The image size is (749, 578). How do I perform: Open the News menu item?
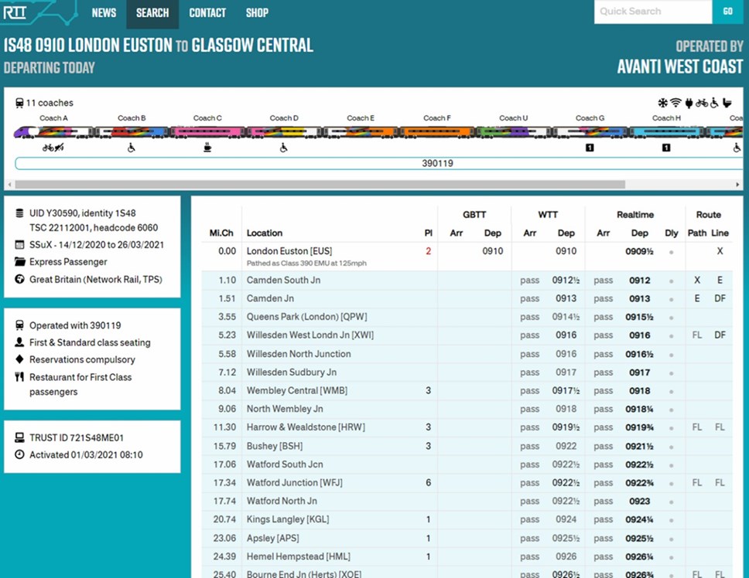coord(104,13)
